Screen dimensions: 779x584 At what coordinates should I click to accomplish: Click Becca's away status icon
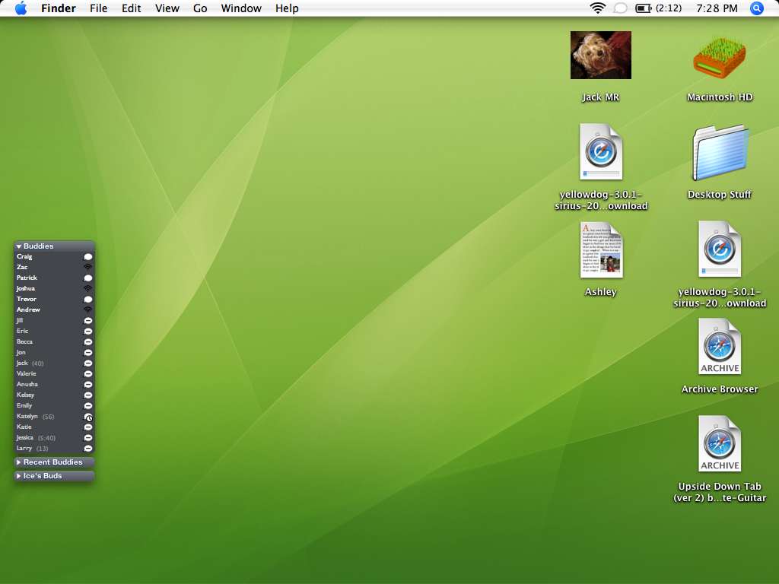tap(88, 342)
